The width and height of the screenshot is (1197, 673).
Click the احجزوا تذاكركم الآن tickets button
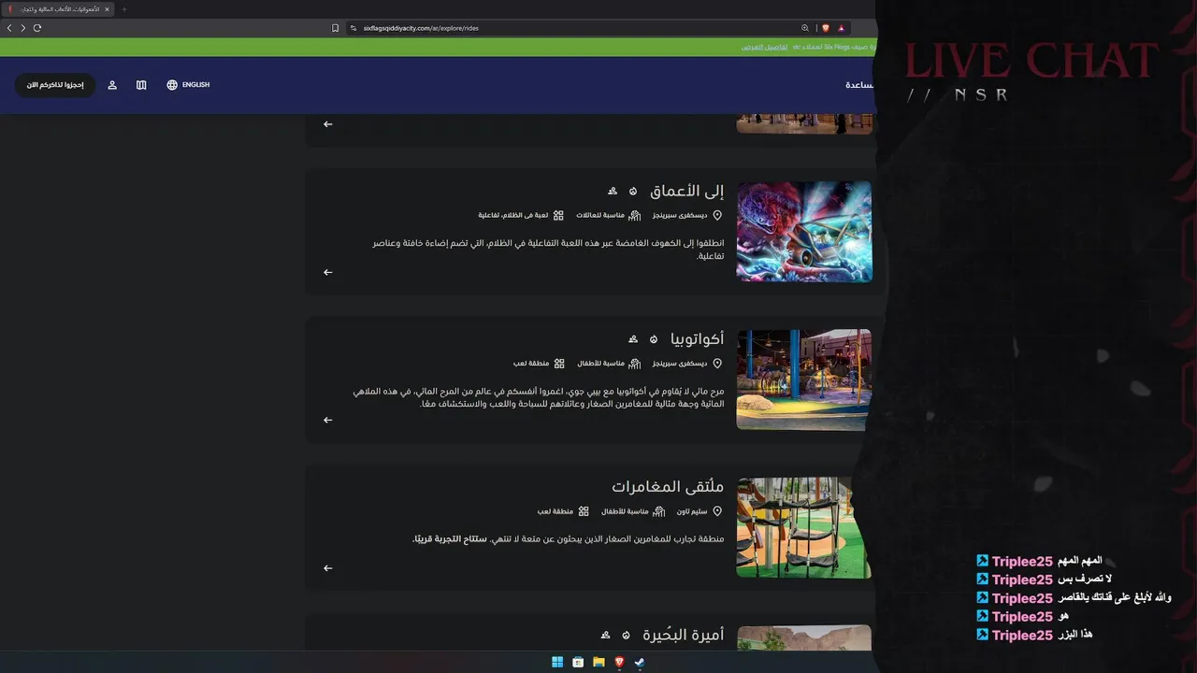55,85
